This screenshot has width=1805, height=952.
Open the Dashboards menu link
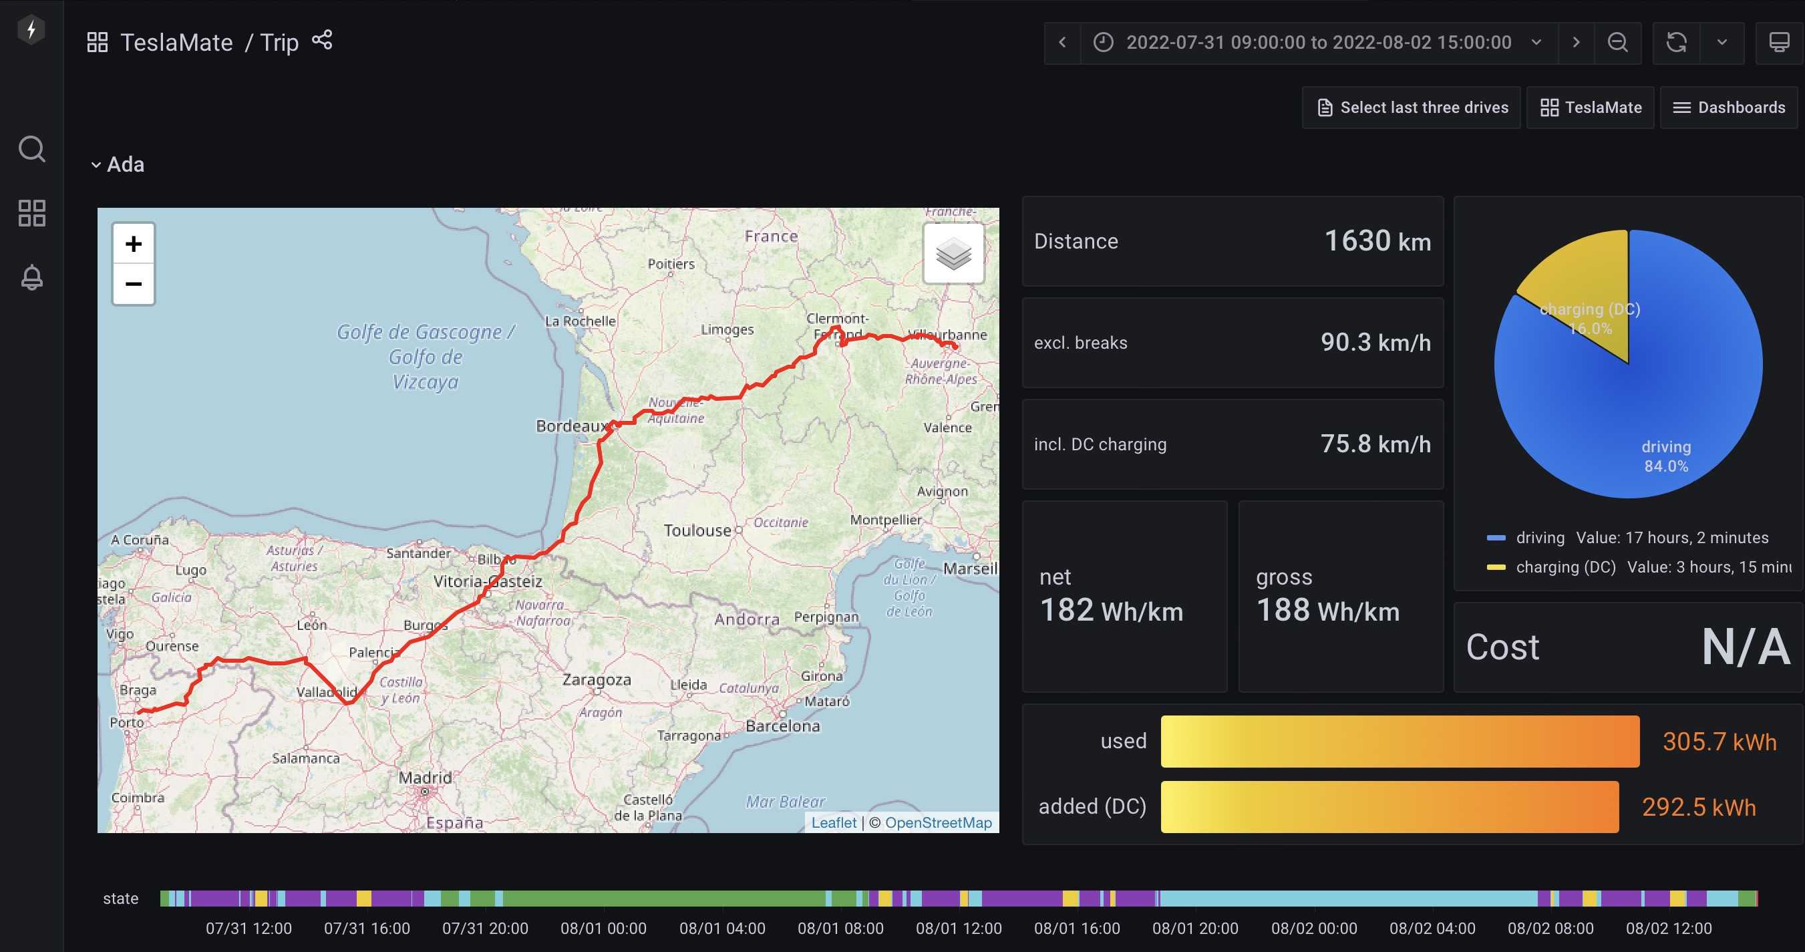(1729, 107)
